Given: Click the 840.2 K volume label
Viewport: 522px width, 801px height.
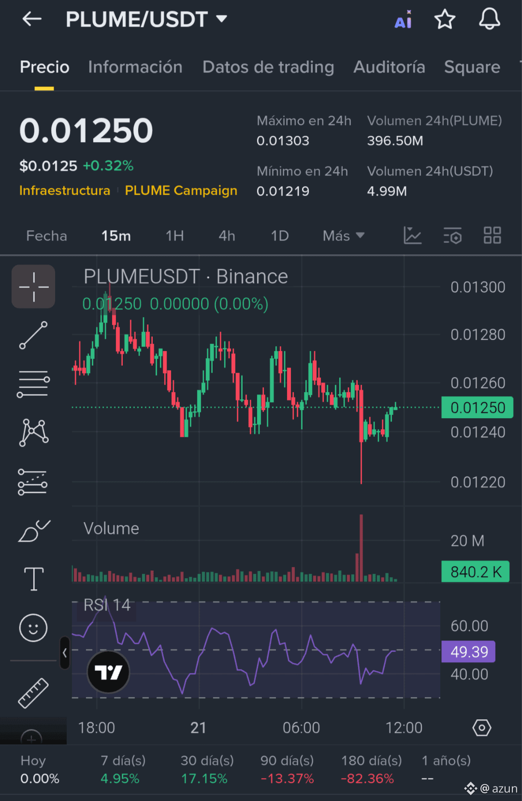Looking at the screenshot, I should click(x=476, y=572).
